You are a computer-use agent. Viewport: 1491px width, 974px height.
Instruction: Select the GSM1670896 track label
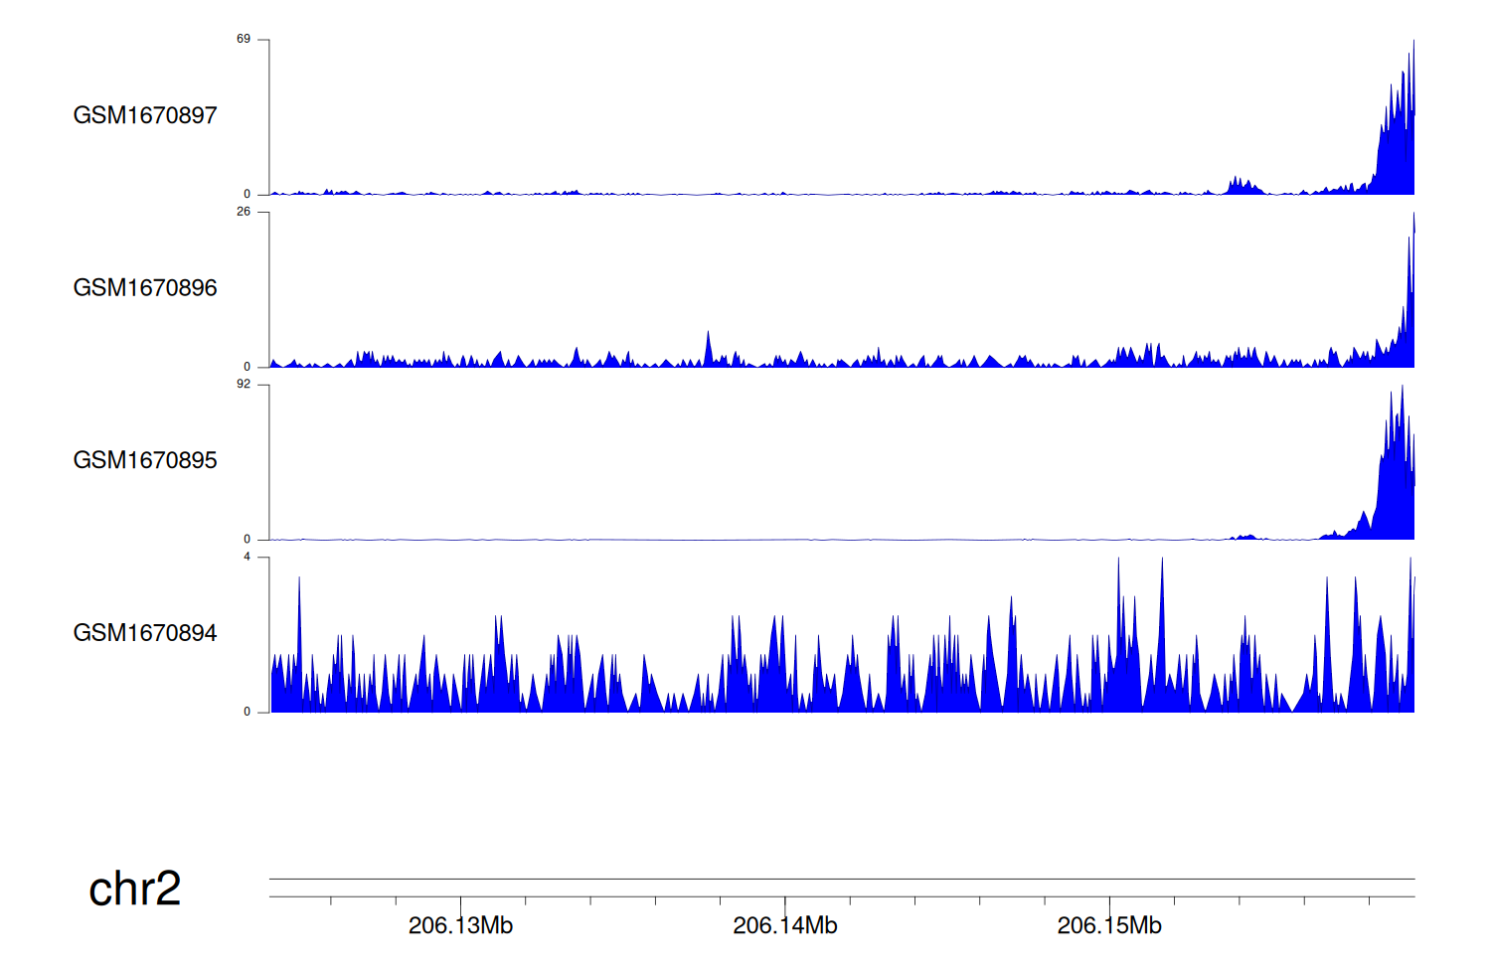(145, 288)
